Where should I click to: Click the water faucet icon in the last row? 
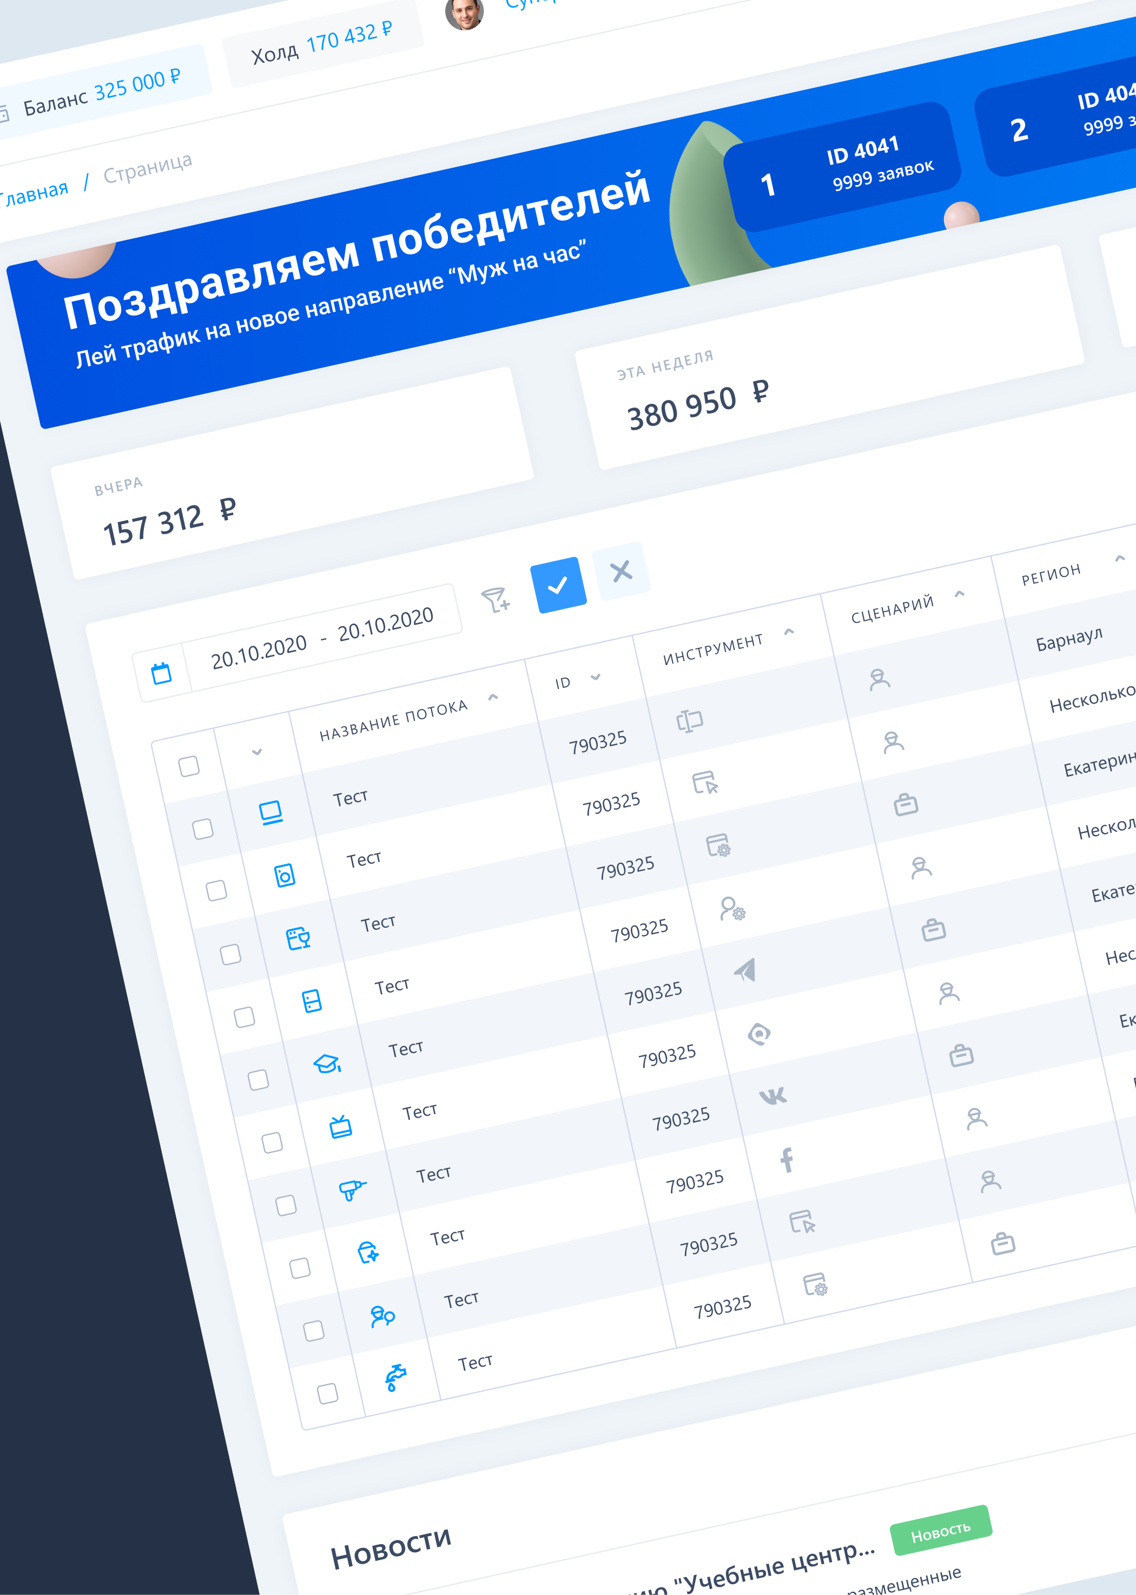[x=394, y=1377]
